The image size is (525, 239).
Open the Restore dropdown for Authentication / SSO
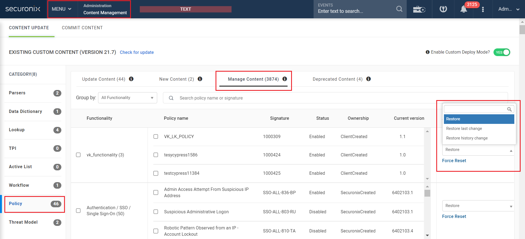click(x=478, y=206)
